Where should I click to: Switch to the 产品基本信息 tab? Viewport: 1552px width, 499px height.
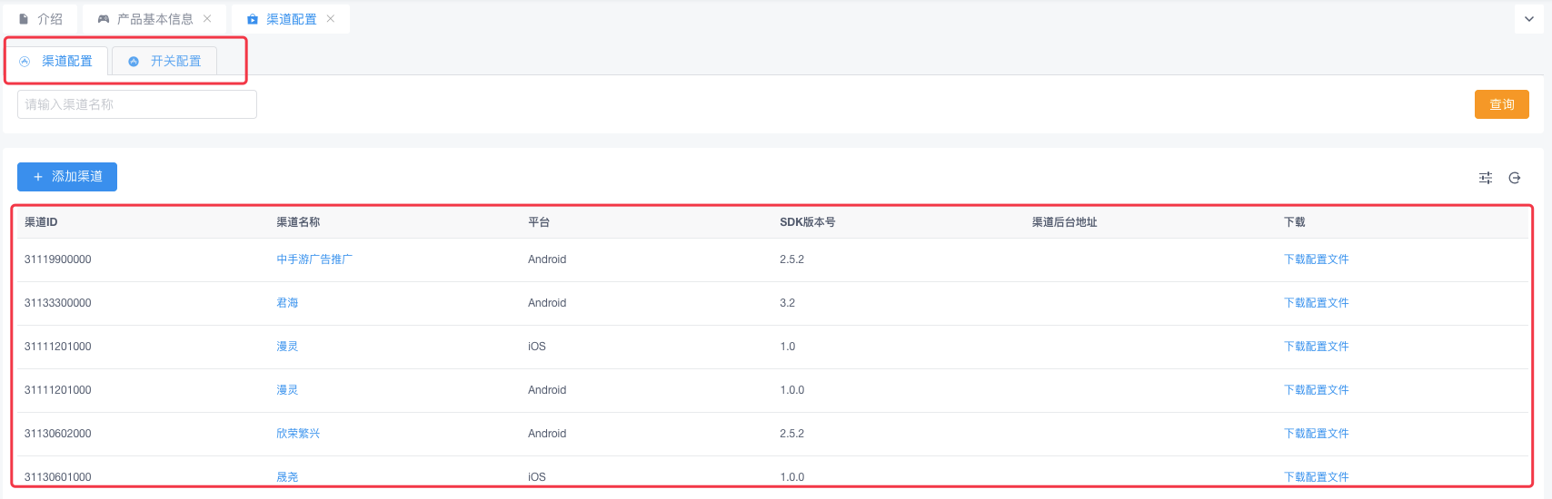(x=154, y=19)
